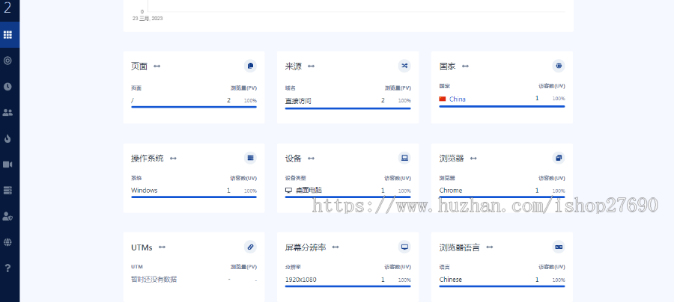Open the flame heatmaps icon in sidebar
Screen dimensions: 674x302
pos(7,138)
